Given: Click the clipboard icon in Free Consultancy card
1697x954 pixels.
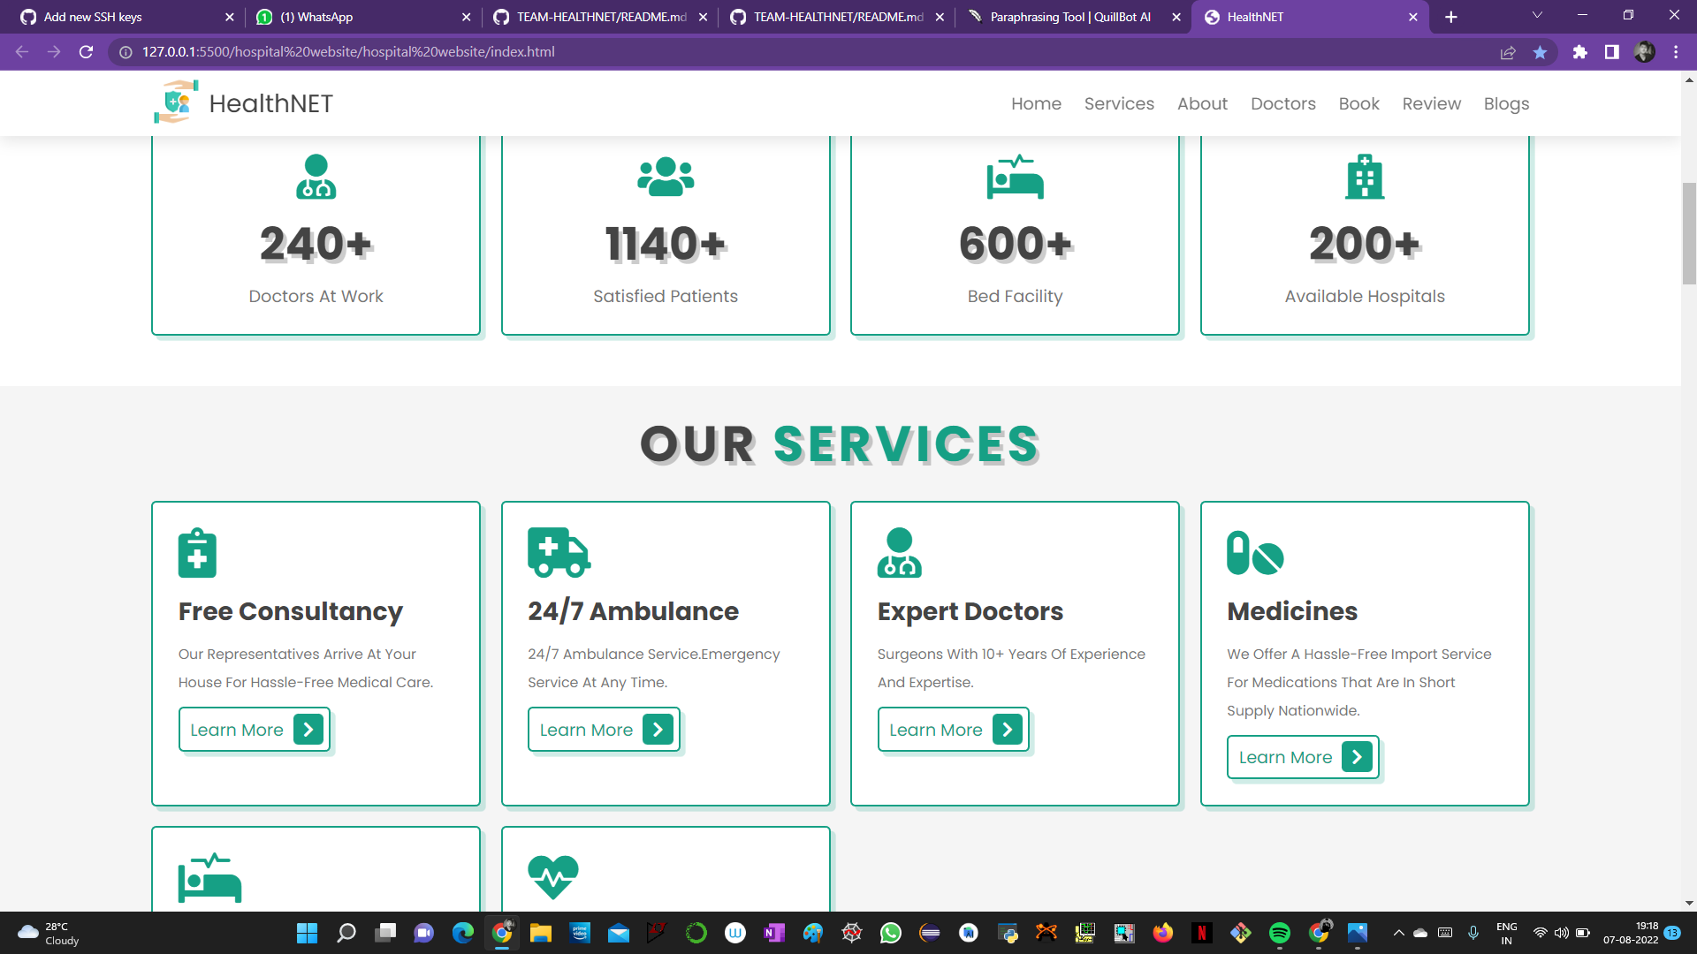Looking at the screenshot, I should pyautogui.click(x=196, y=552).
